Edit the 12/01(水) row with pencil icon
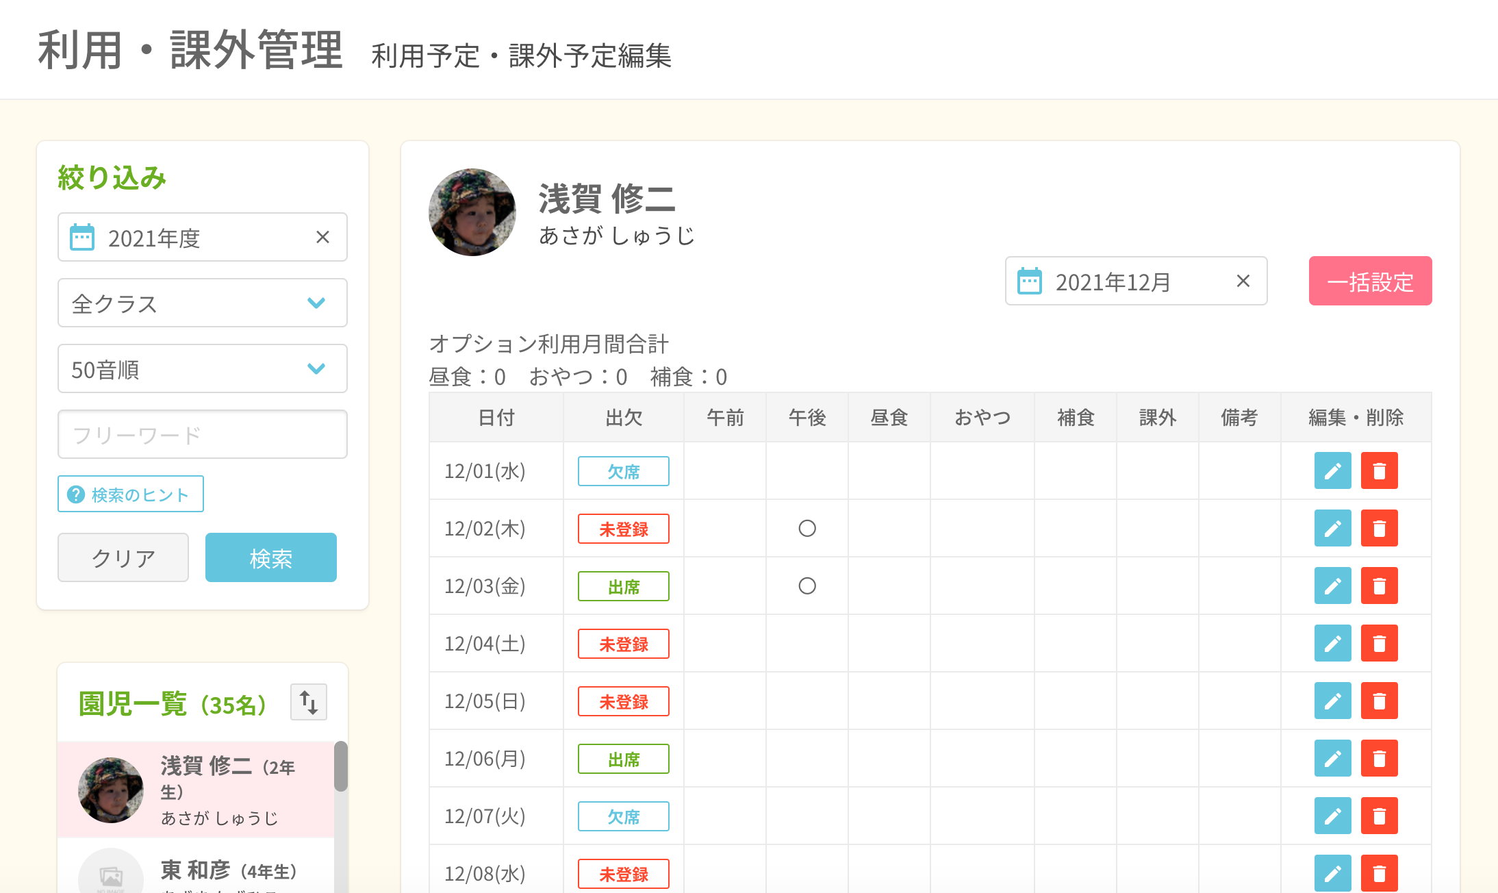The image size is (1498, 893). [1332, 470]
